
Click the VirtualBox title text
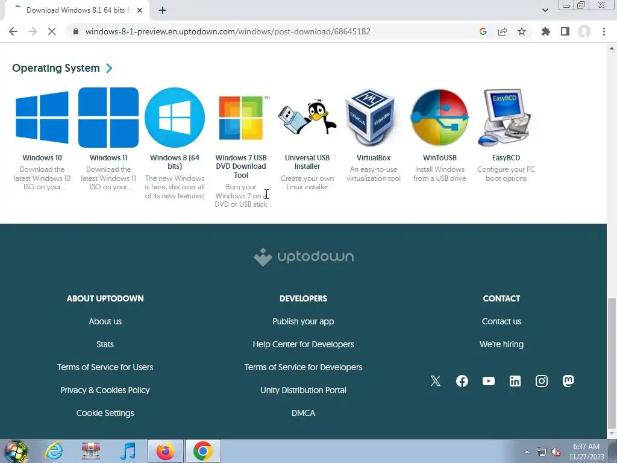[x=374, y=157]
